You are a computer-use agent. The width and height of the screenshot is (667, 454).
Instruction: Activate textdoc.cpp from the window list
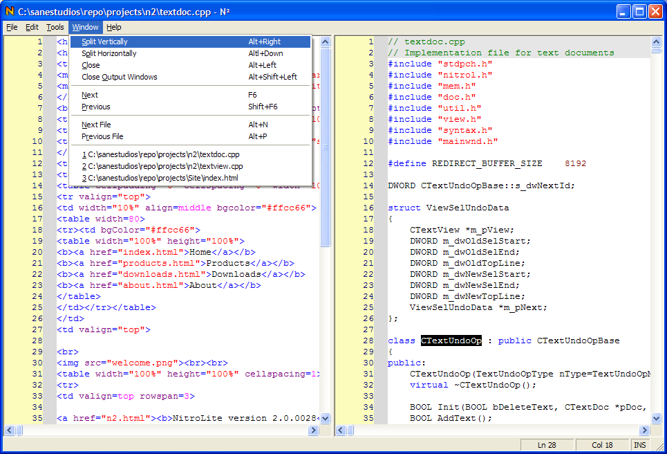click(x=160, y=154)
